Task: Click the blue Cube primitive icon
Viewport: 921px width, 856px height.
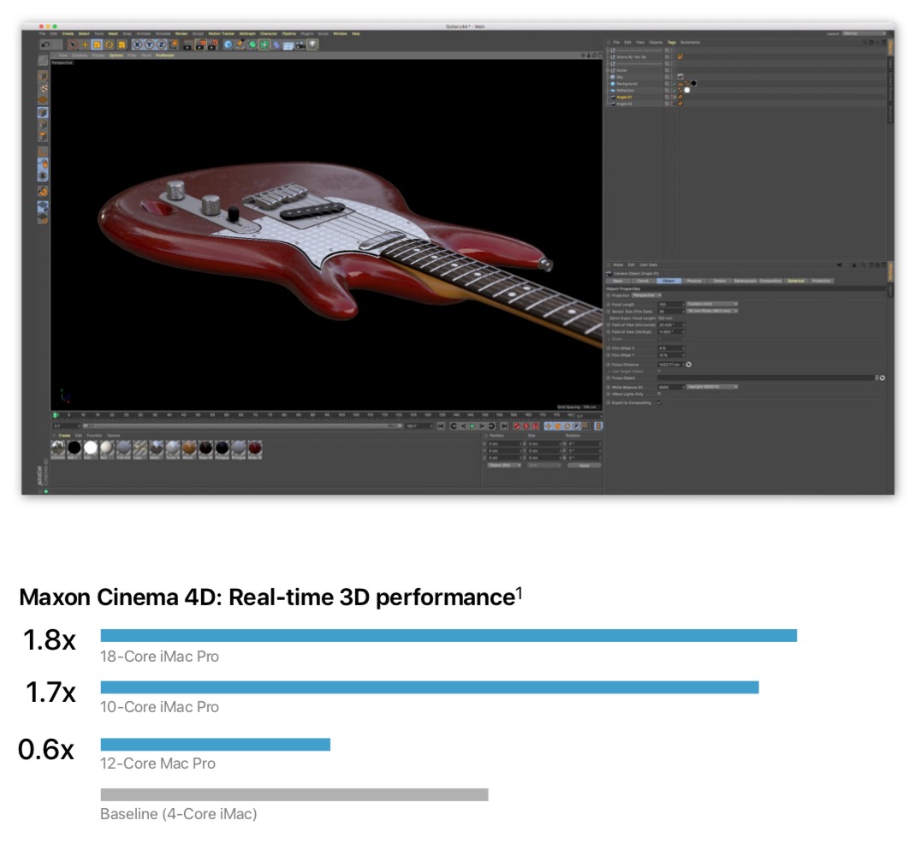Action: coord(229,45)
